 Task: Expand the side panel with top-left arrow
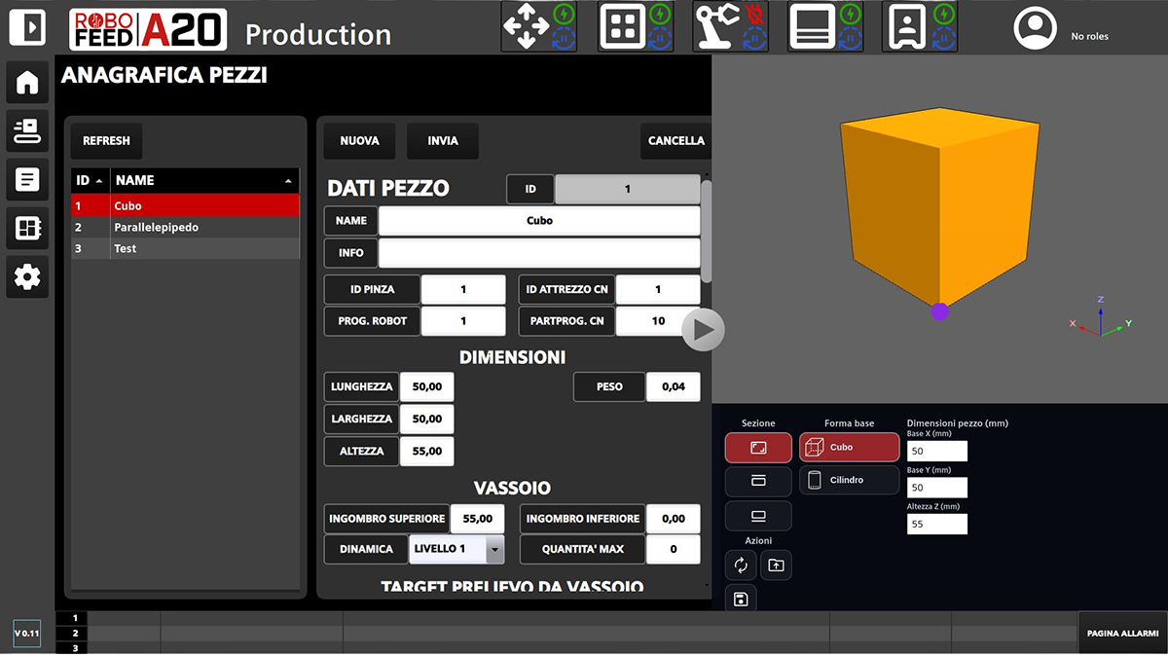point(27,27)
